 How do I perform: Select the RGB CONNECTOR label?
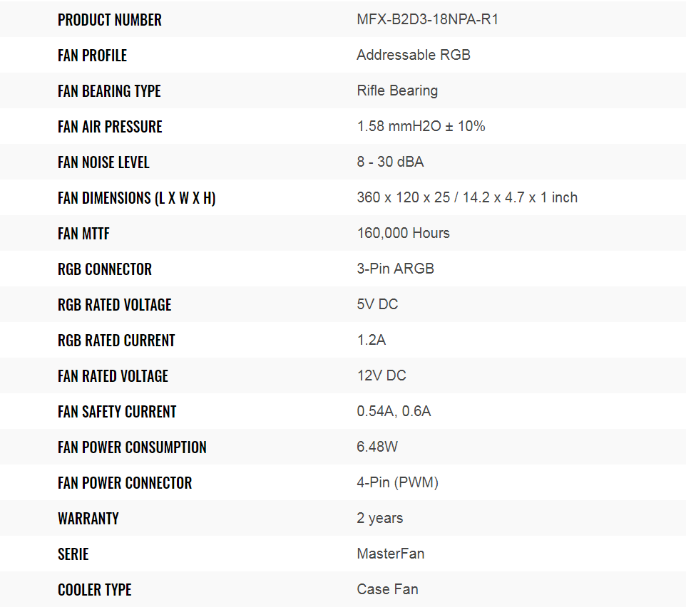(x=105, y=269)
